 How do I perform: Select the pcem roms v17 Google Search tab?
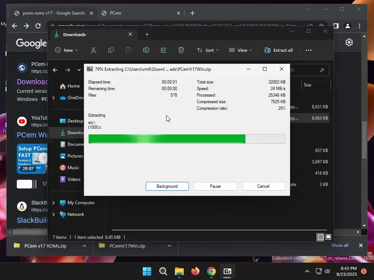tap(53, 13)
